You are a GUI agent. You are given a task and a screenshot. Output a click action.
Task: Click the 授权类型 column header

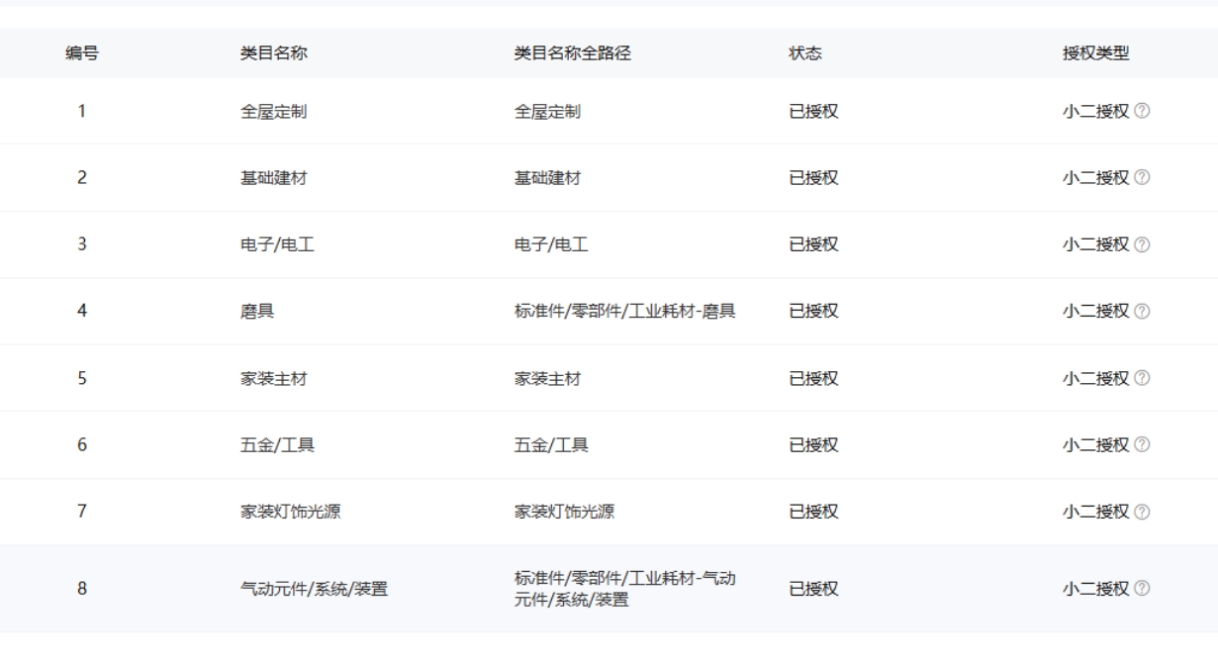pos(1095,53)
